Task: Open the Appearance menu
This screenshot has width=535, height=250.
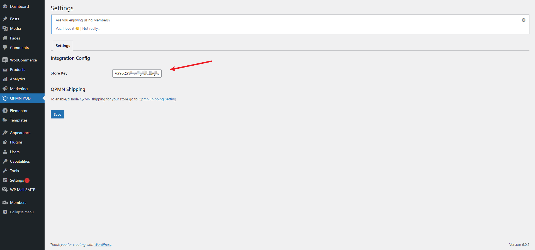Action: [x=20, y=133]
